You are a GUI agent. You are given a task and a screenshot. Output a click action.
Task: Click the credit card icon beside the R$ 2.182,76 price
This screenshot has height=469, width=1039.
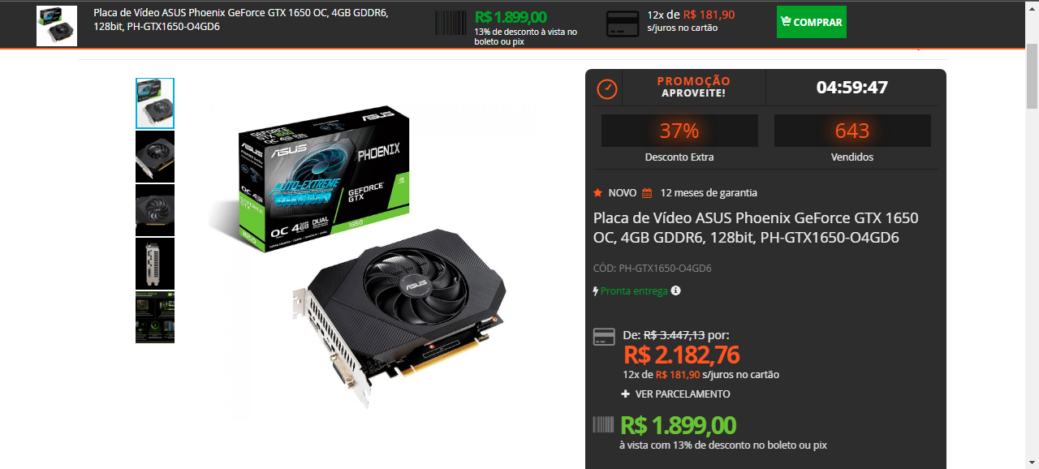604,337
